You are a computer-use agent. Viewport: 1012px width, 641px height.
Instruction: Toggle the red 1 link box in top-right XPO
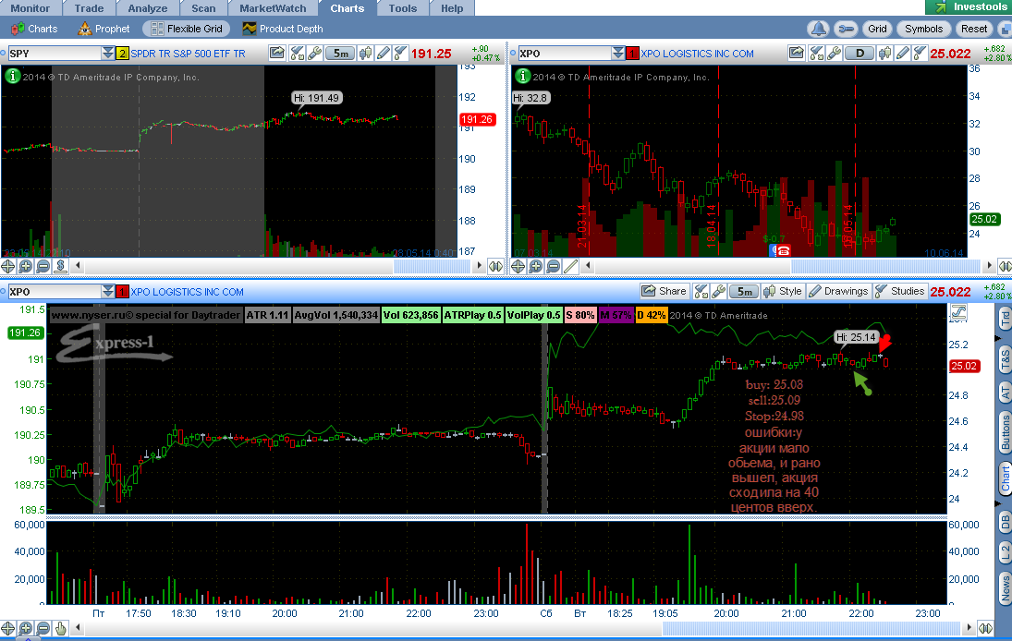tap(632, 54)
